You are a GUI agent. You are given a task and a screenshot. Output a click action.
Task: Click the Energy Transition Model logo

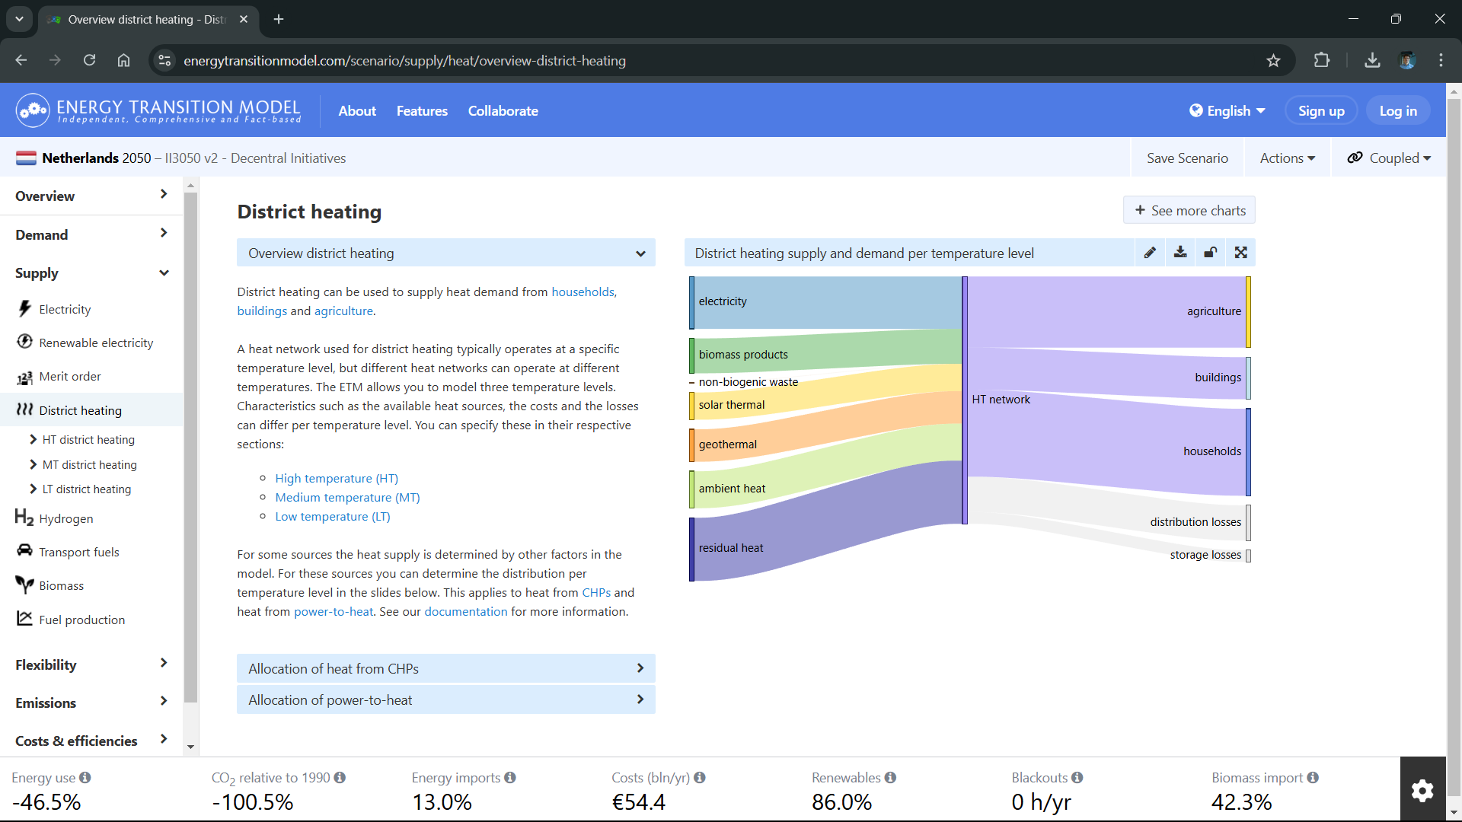pyautogui.click(x=158, y=110)
